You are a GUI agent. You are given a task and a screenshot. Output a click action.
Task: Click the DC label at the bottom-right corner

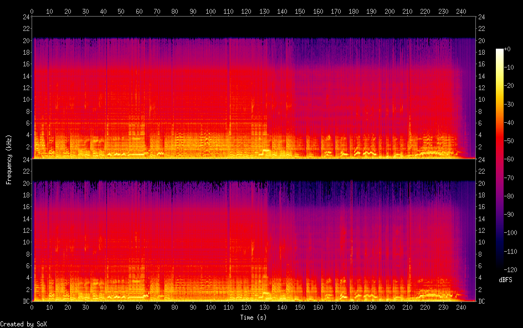coord(482,301)
